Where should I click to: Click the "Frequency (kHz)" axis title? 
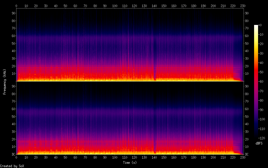pos(5,82)
